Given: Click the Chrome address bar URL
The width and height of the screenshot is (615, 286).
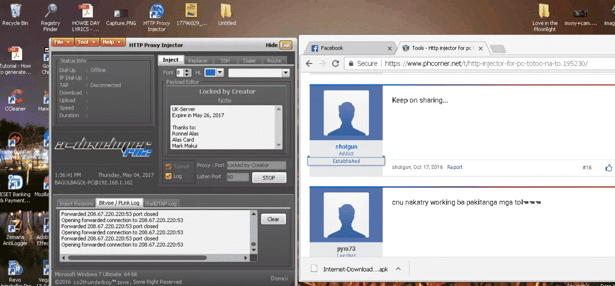Looking at the screenshot, I should (486, 63).
